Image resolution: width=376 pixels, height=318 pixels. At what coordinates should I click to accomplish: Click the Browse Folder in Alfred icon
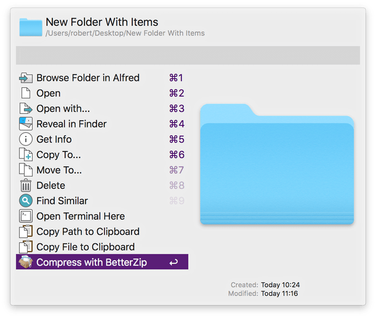tap(26, 78)
